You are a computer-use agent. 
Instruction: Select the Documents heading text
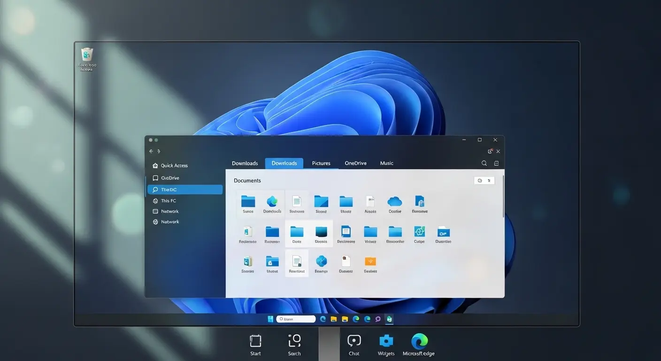(247, 180)
